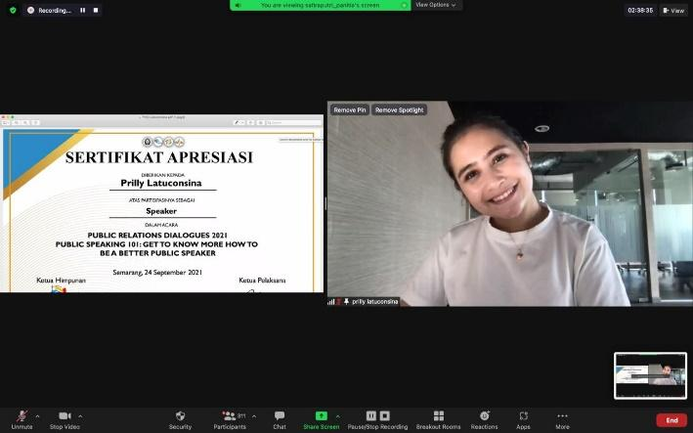The image size is (693, 433).
Task: Click the self-view thumbnail in the corner
Action: point(650,375)
